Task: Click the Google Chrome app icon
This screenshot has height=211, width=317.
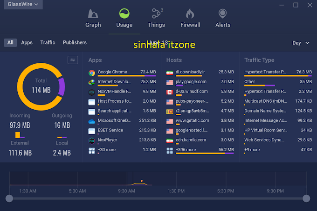Action: (92, 73)
